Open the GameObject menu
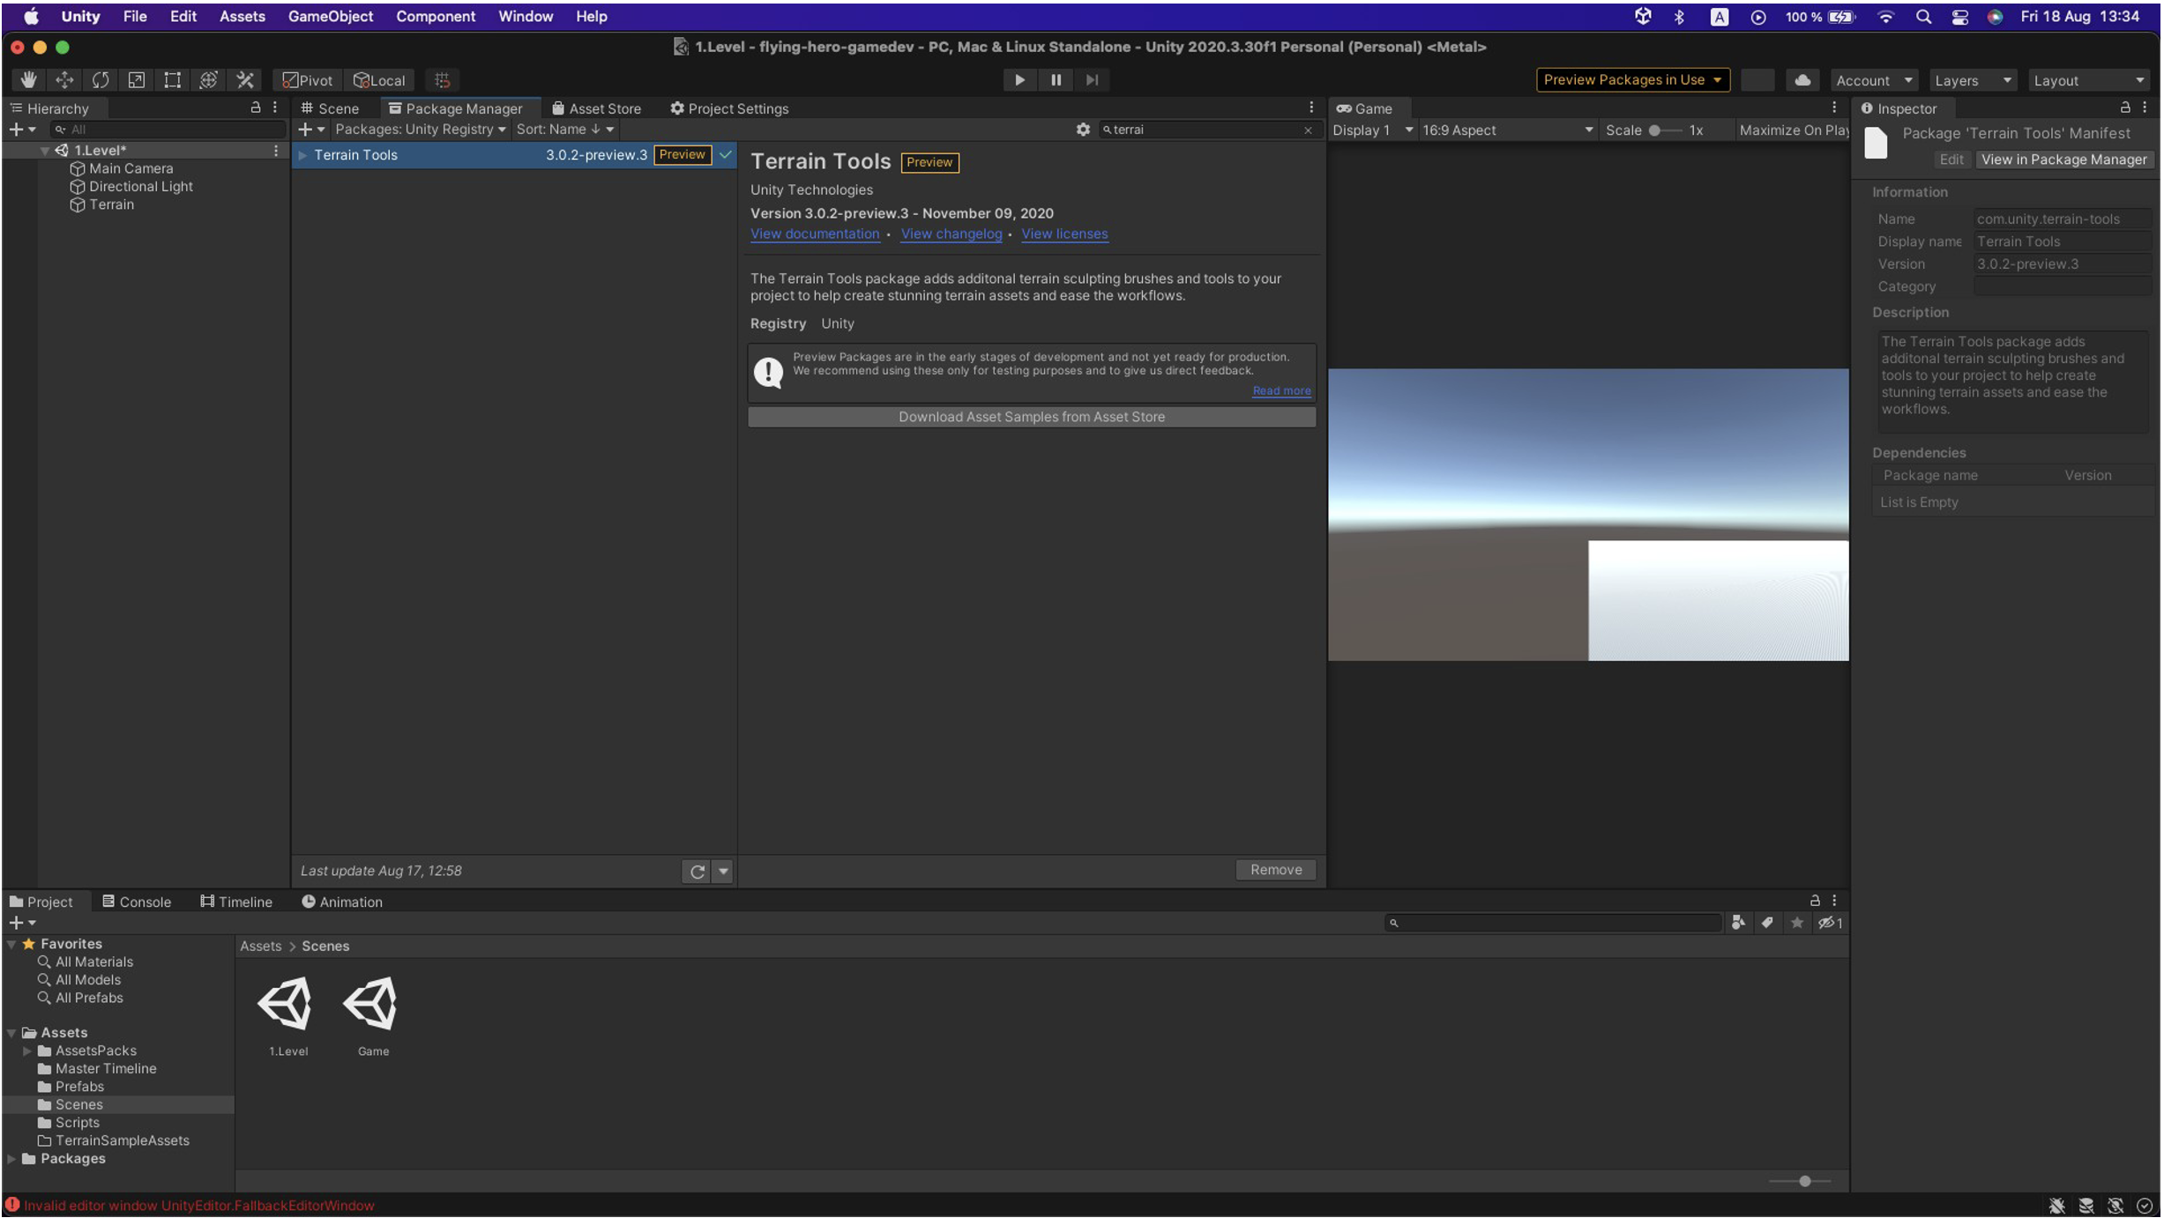This screenshot has width=2164, height=1218. (x=331, y=17)
